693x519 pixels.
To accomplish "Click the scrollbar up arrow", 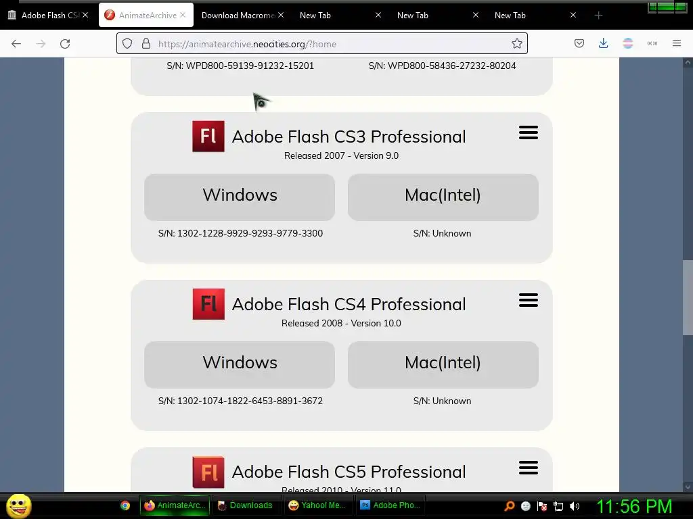I will [688, 63].
